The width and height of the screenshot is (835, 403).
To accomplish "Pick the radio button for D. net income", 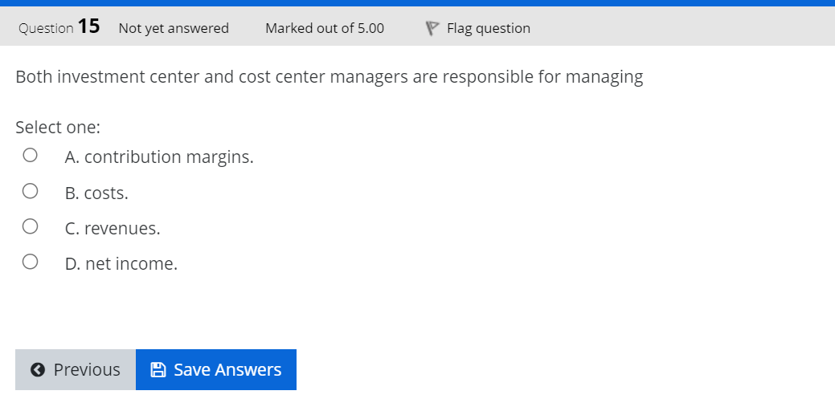I will [x=30, y=262].
